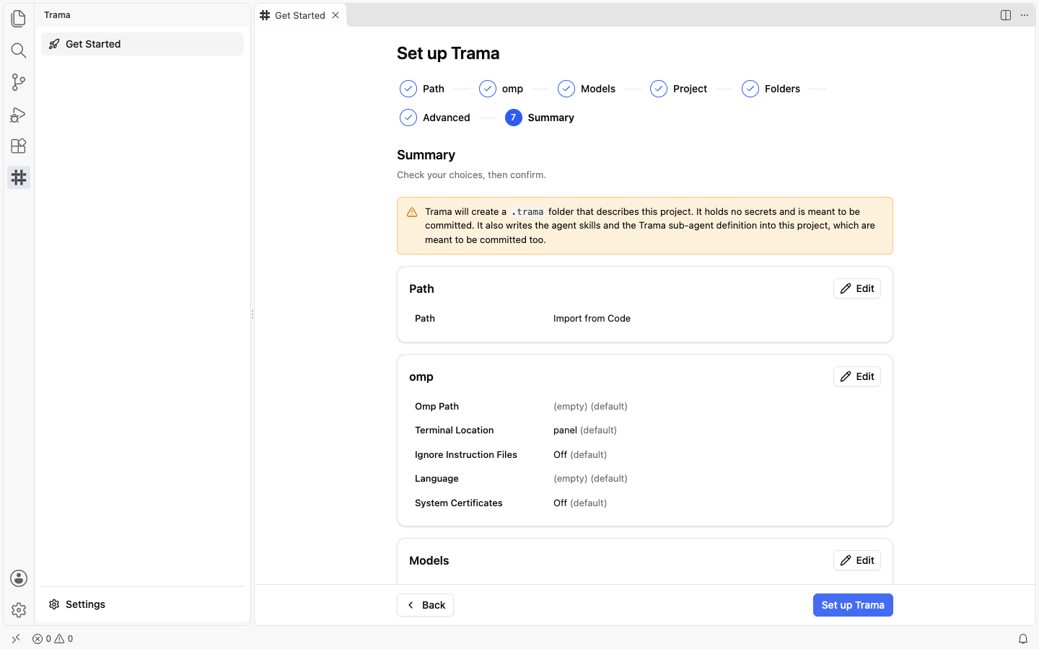Open the Source Control icon
The image size is (1039, 649).
tap(19, 82)
